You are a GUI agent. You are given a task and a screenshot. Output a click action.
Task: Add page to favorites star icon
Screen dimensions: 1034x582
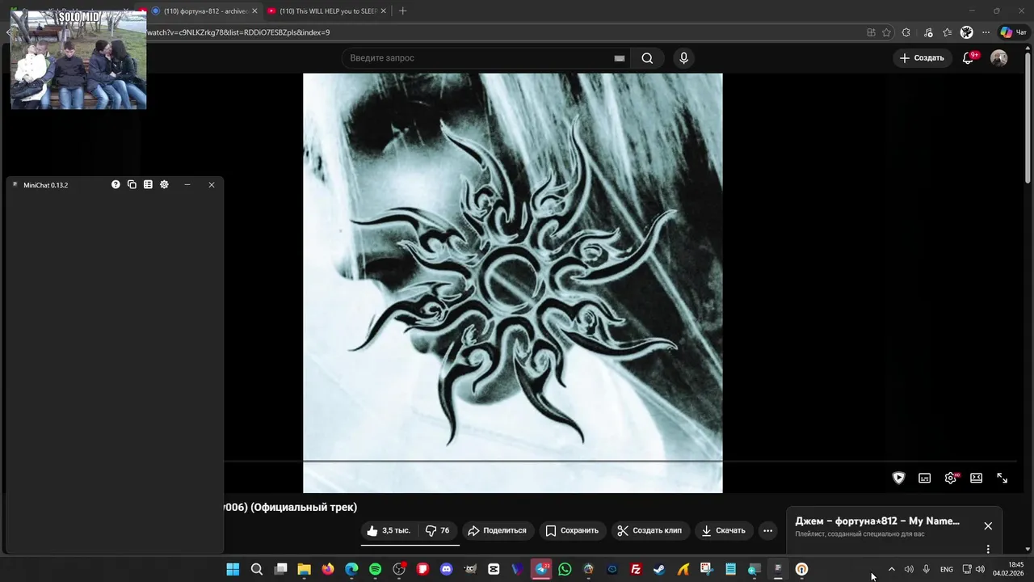pyautogui.click(x=886, y=32)
